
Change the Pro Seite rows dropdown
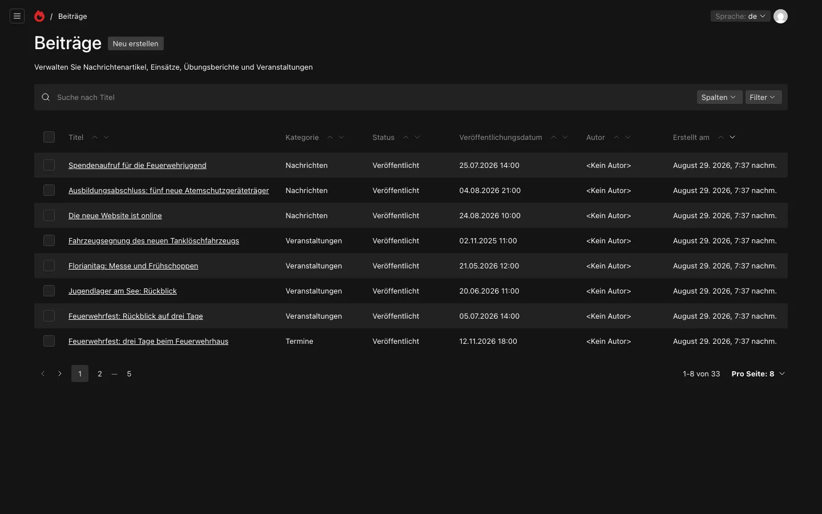758,374
